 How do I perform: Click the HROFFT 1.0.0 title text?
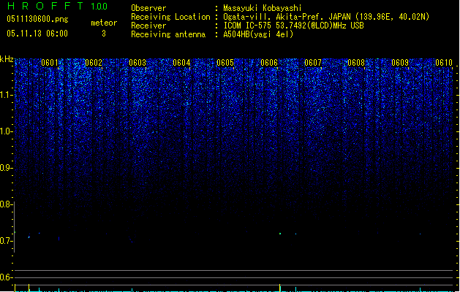[58, 6]
